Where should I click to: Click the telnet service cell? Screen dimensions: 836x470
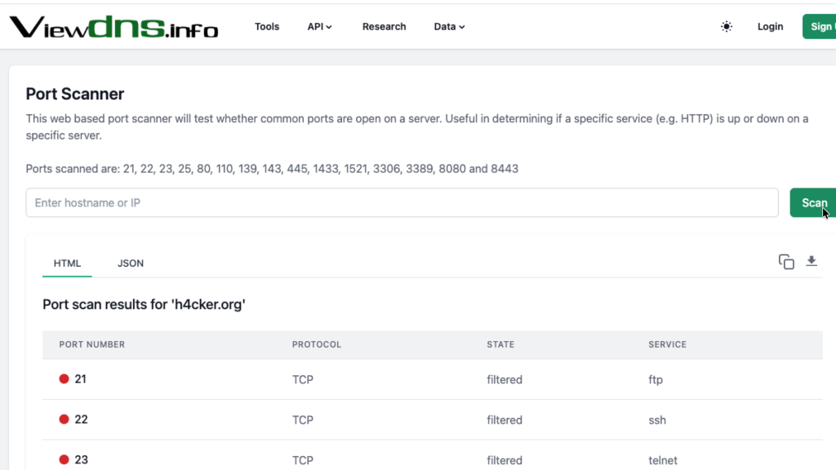point(663,460)
